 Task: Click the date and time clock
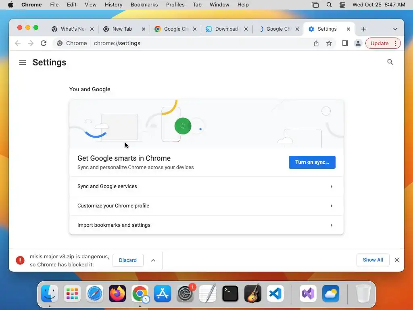pyautogui.click(x=379, y=5)
